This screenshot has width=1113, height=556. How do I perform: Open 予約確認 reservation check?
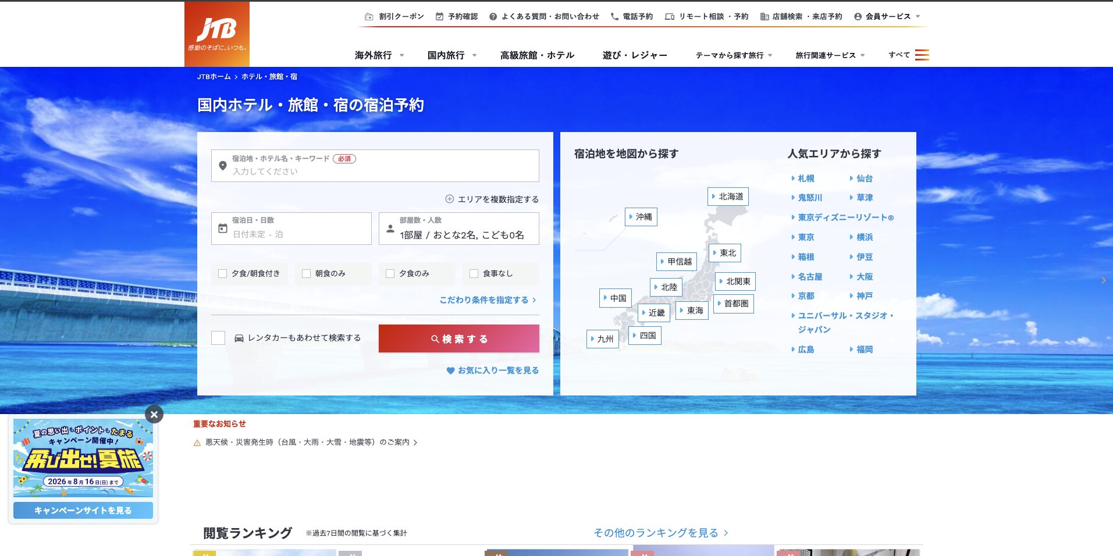457,16
